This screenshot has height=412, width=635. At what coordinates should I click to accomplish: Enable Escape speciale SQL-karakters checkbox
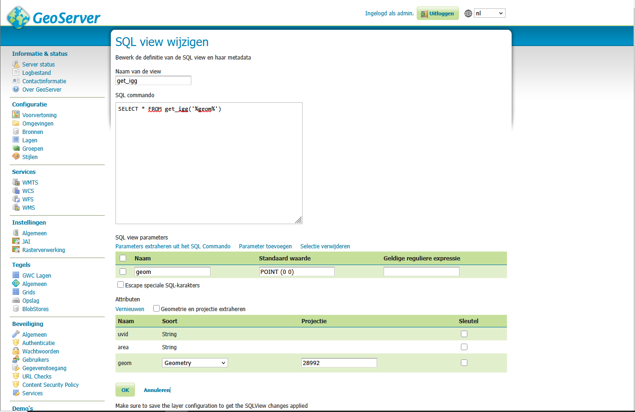[121, 285]
